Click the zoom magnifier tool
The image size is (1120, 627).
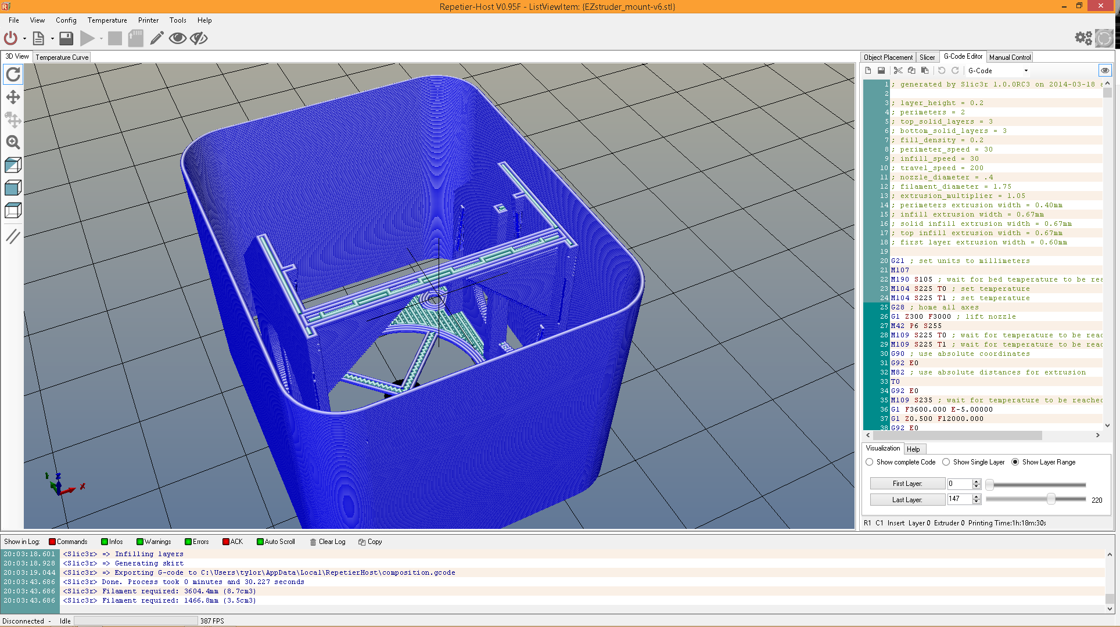[x=13, y=142]
